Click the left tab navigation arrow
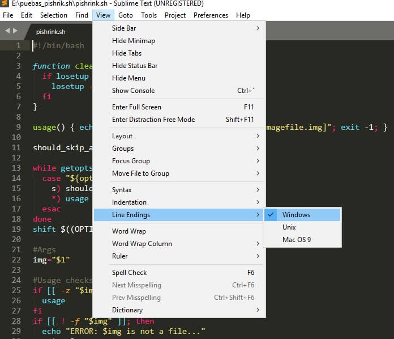Image resolution: width=394 pixels, height=339 pixels. pyautogui.click(x=7, y=31)
